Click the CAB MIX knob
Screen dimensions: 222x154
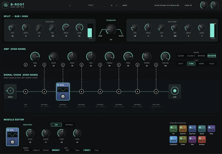click(165, 56)
